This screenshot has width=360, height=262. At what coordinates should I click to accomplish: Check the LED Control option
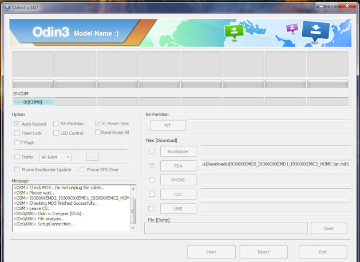[56, 133]
